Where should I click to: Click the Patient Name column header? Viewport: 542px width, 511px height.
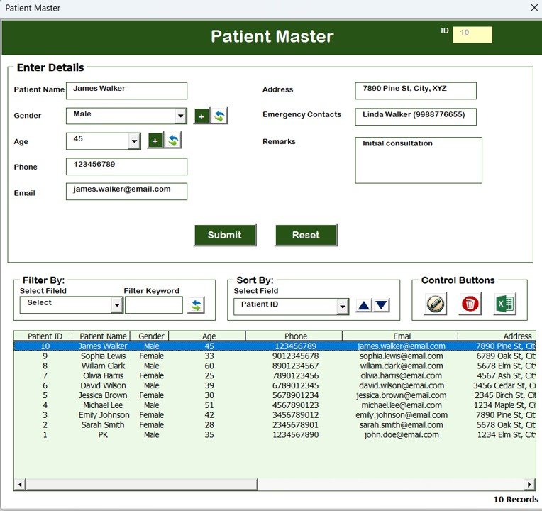tap(101, 336)
